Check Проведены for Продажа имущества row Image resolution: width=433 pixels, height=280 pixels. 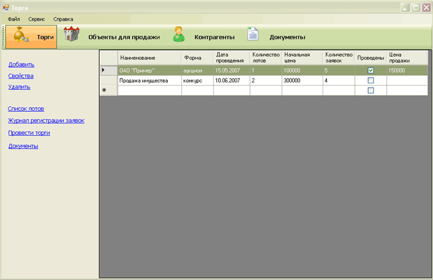[x=371, y=81]
